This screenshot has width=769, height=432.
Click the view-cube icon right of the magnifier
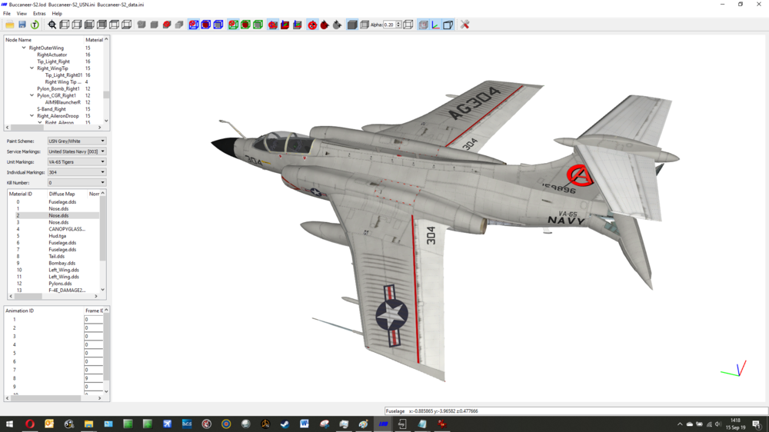coord(65,25)
